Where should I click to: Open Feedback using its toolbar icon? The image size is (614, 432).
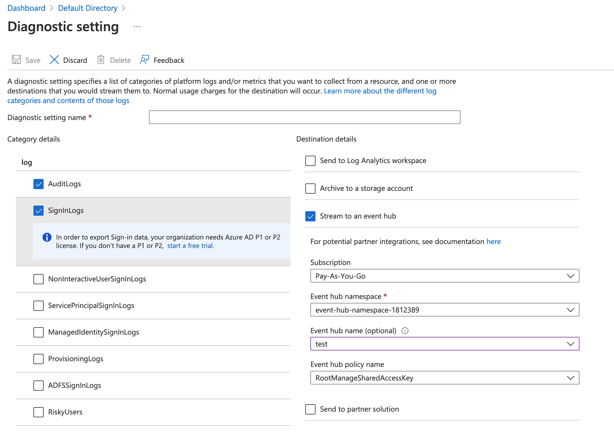click(x=144, y=60)
